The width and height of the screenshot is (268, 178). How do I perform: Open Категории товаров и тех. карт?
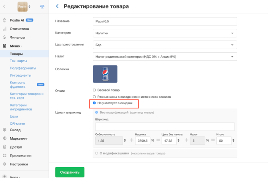click(27, 96)
